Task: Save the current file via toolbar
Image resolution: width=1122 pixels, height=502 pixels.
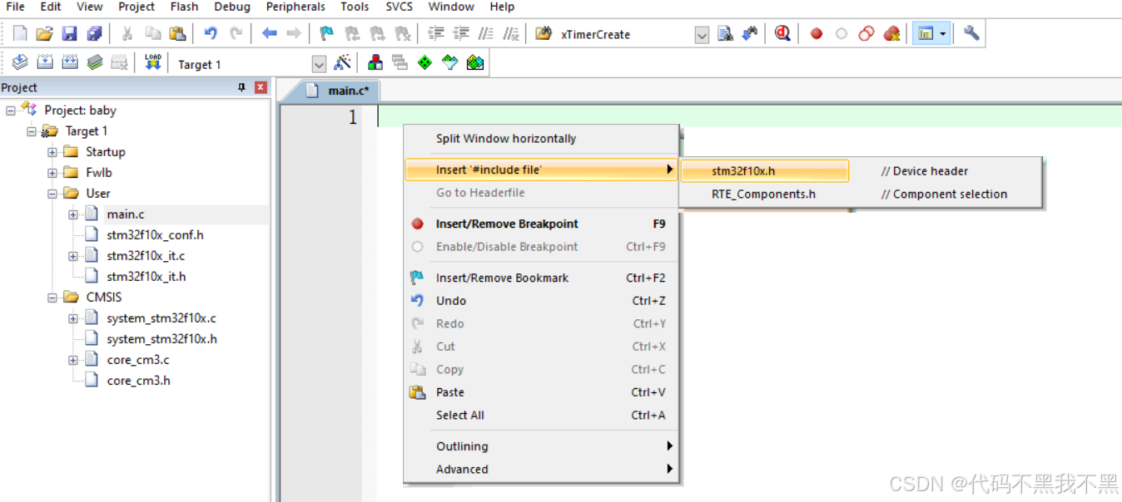Action: pyautogui.click(x=70, y=34)
